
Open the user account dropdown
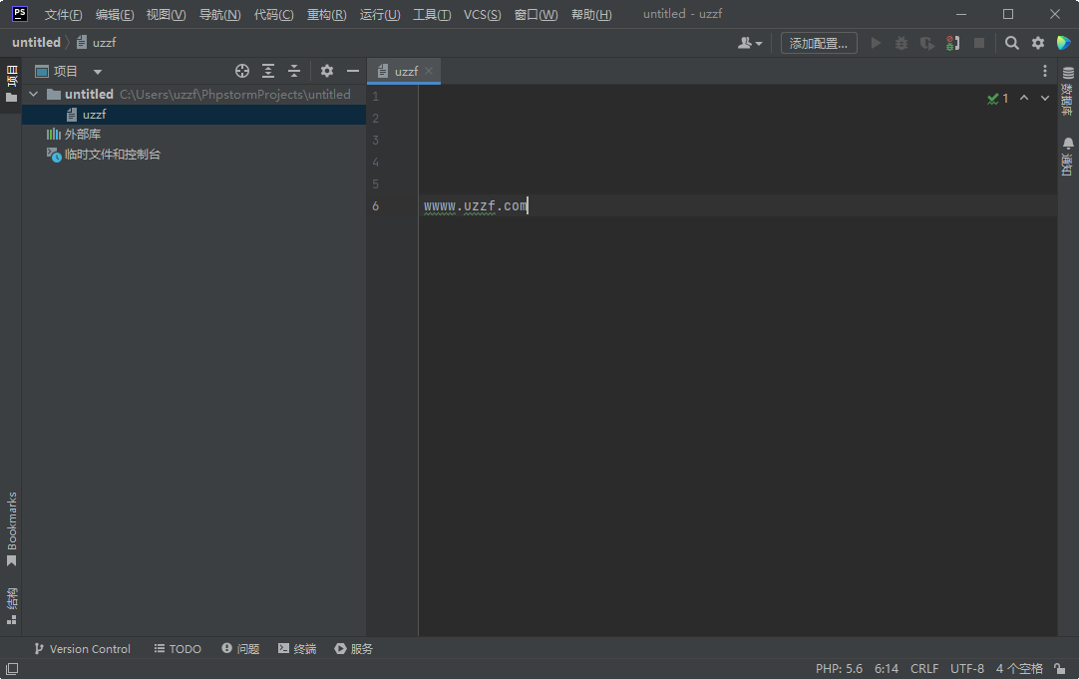[x=749, y=43]
